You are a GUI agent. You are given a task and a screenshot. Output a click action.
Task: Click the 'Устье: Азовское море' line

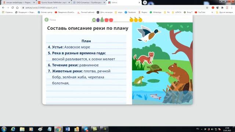(x=69, y=47)
